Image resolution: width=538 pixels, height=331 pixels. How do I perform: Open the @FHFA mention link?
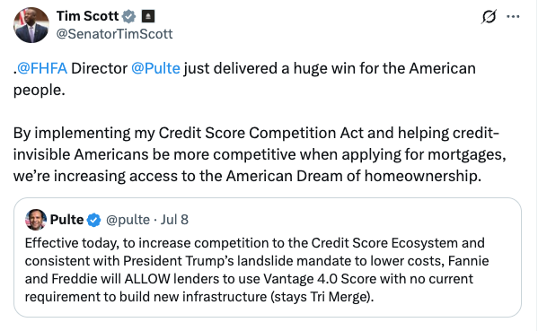pos(42,68)
